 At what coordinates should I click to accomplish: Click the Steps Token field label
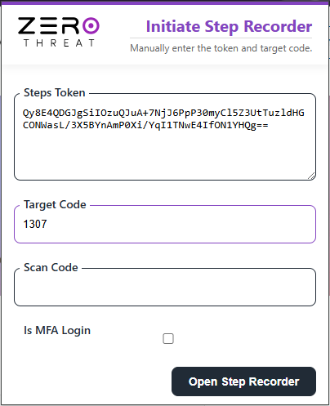55,92
